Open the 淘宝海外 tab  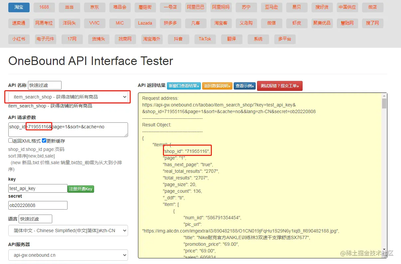click(x=152, y=39)
